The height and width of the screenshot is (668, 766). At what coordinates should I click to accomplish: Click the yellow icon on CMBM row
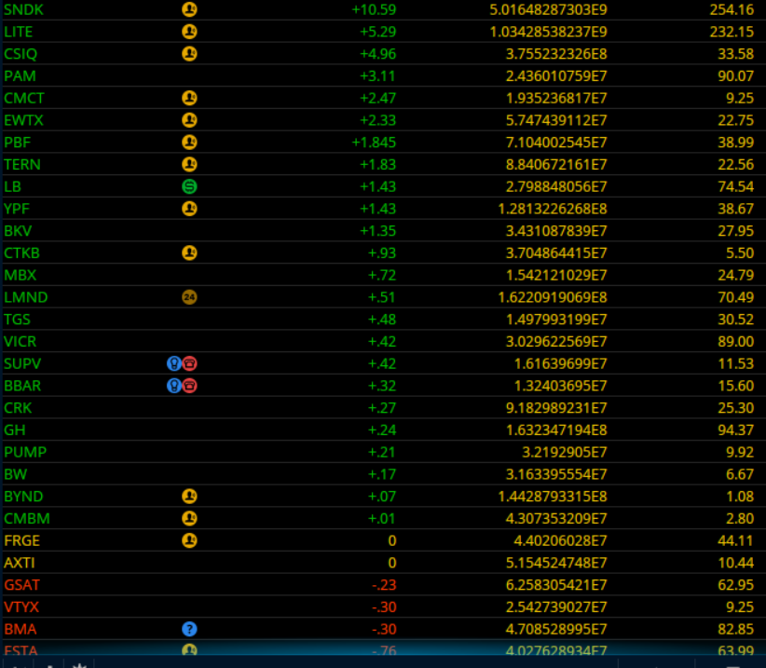click(189, 518)
